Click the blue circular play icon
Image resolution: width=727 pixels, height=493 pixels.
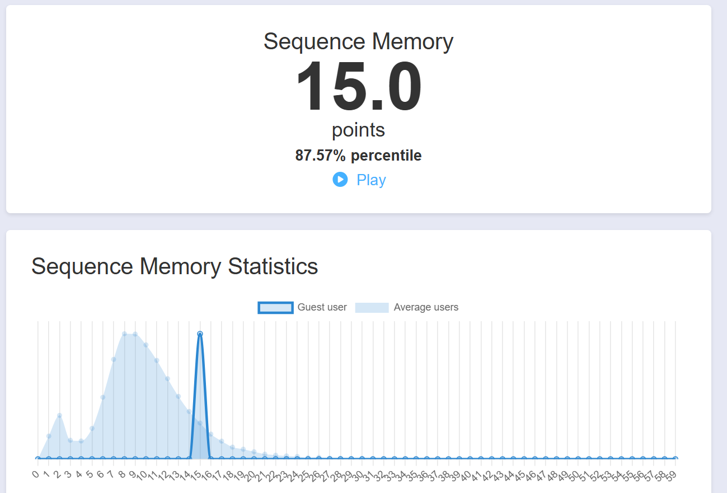[340, 180]
